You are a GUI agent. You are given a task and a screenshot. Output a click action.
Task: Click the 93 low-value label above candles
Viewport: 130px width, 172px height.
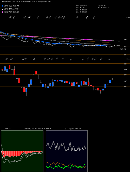click(71, 59)
